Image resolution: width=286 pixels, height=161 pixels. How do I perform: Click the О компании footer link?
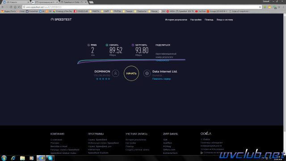tap(56, 140)
